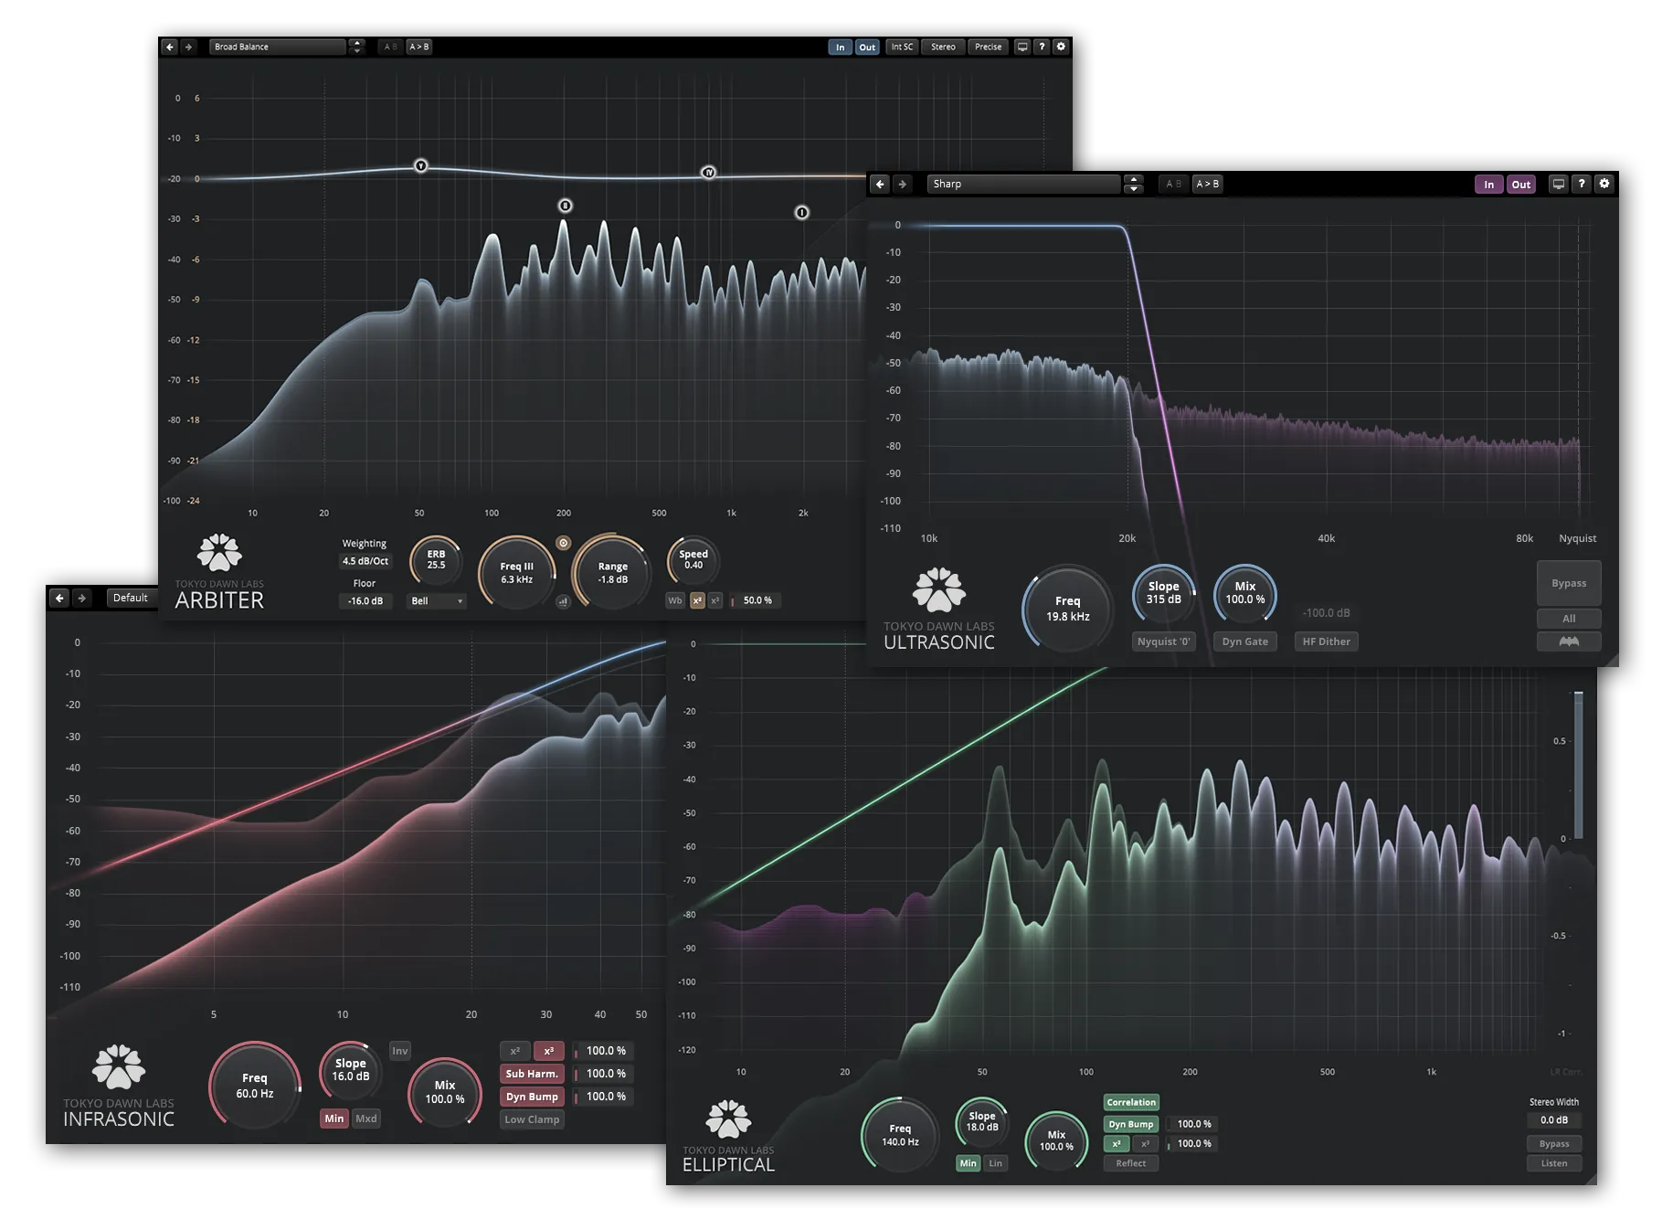Enable Ultrasonic's HF Dither option
The height and width of the screenshot is (1230, 1662).
click(1327, 642)
